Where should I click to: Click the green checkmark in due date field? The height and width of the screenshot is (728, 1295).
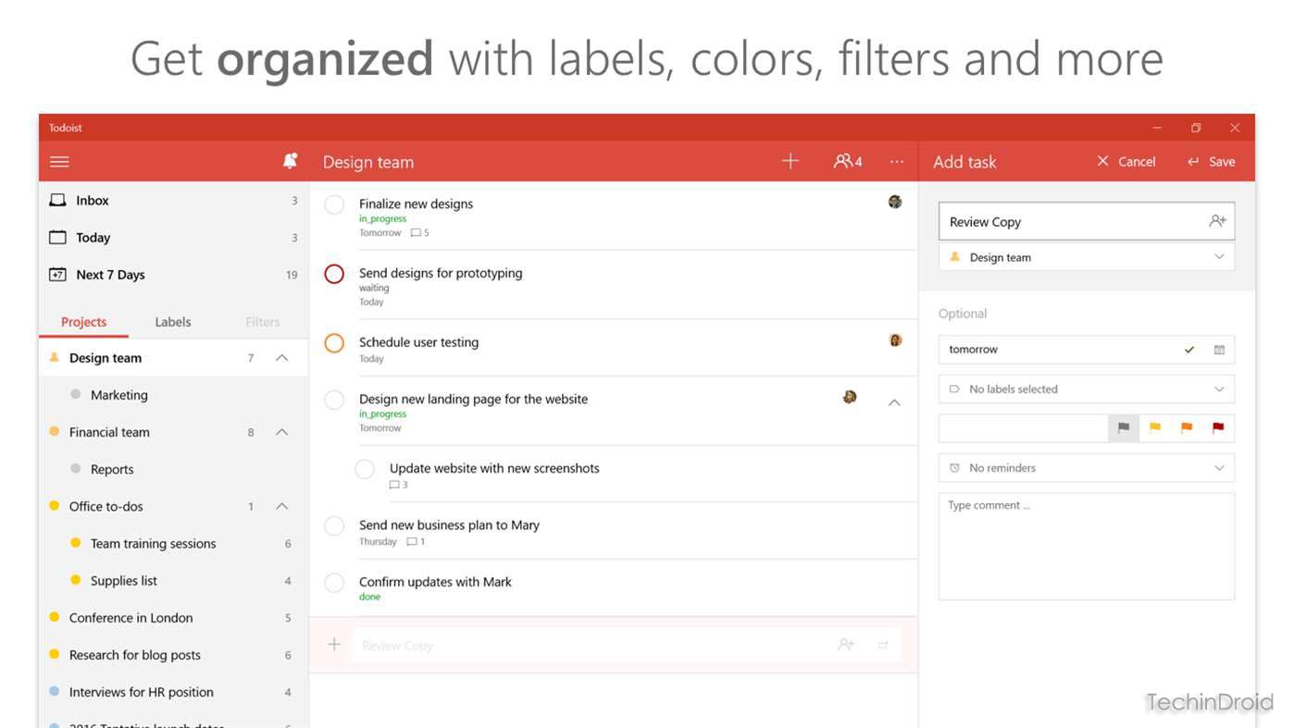coord(1189,350)
